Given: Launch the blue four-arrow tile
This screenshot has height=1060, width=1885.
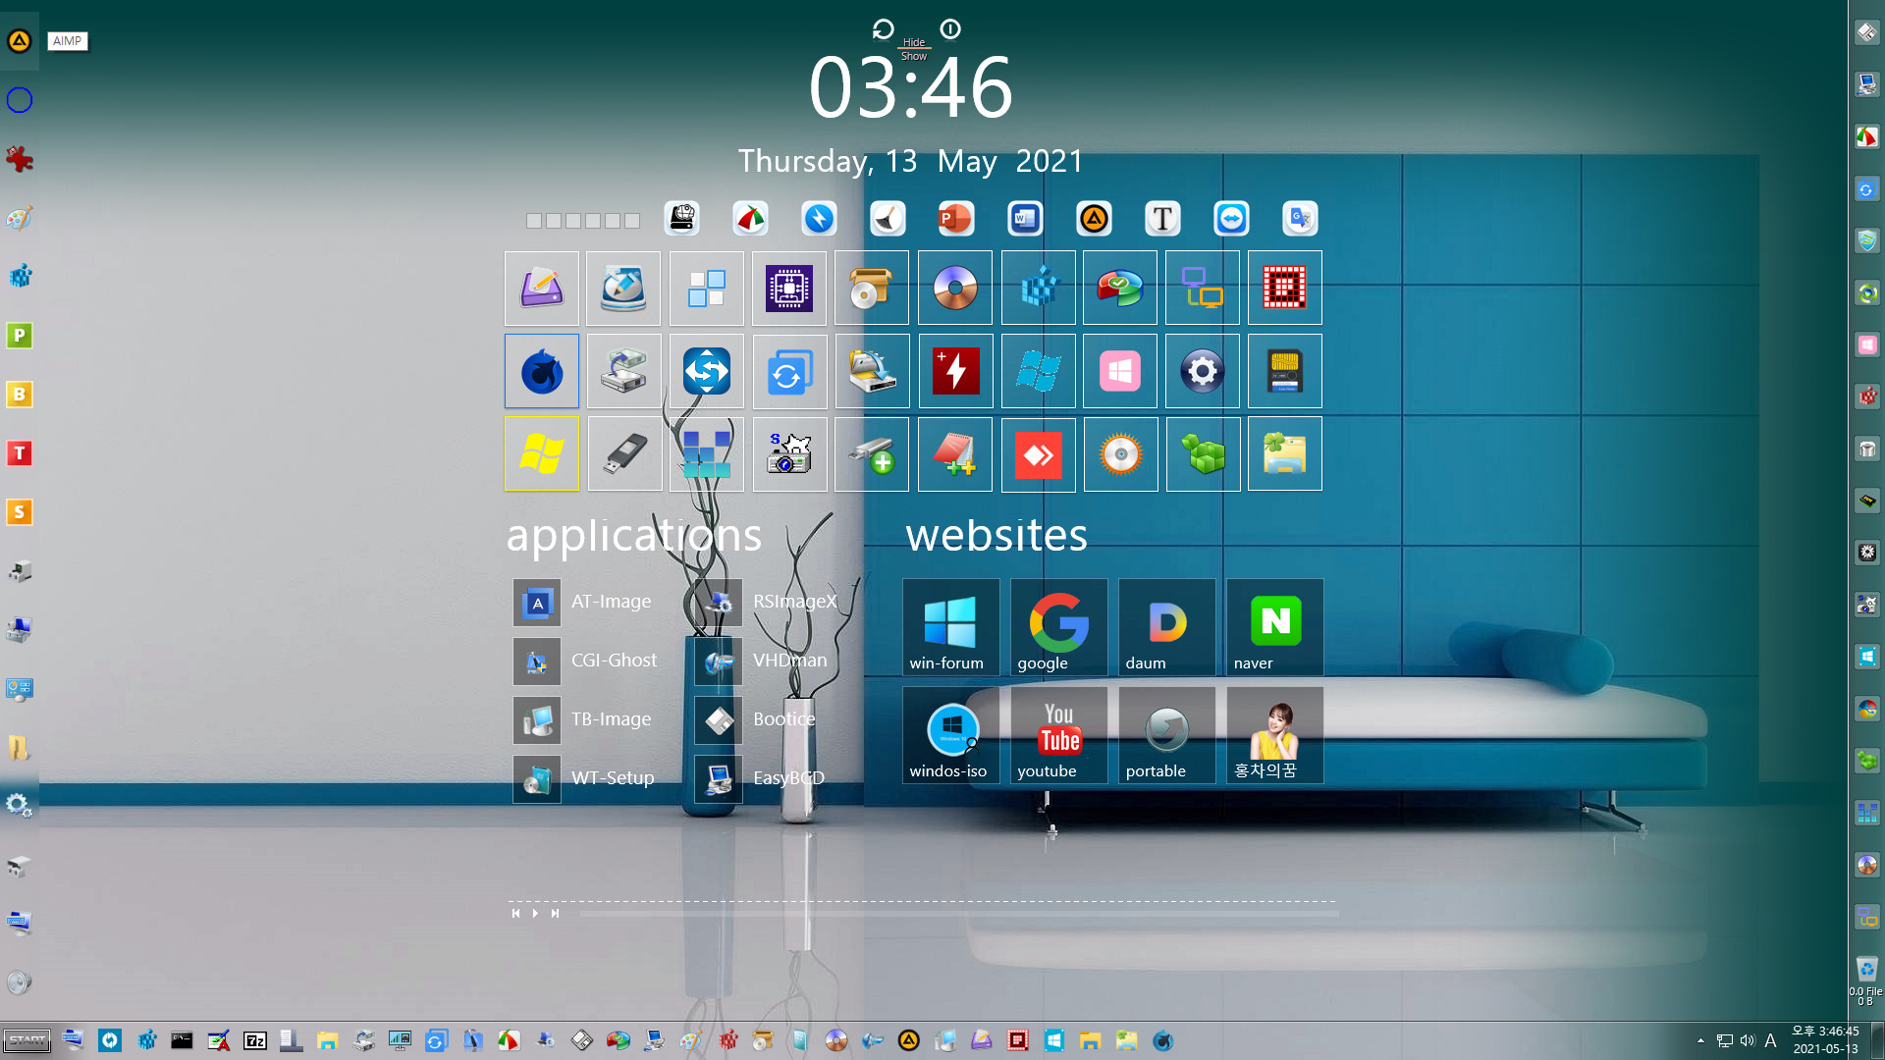Looking at the screenshot, I should [x=707, y=371].
